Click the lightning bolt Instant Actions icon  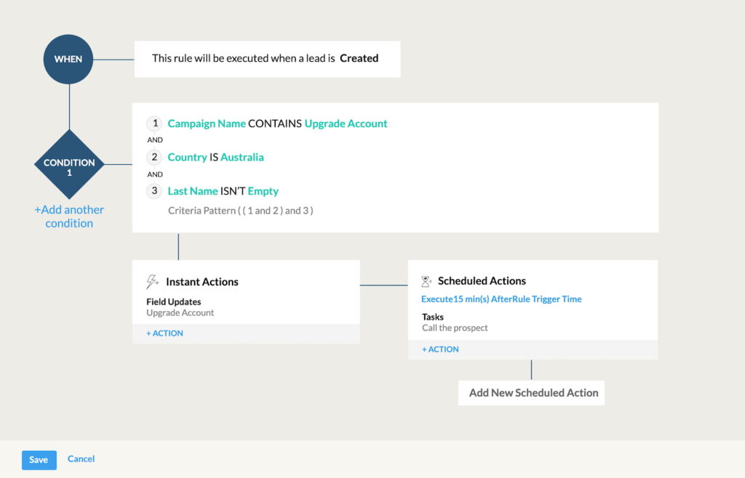click(153, 282)
